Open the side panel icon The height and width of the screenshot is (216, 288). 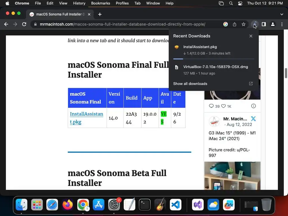[264, 24]
